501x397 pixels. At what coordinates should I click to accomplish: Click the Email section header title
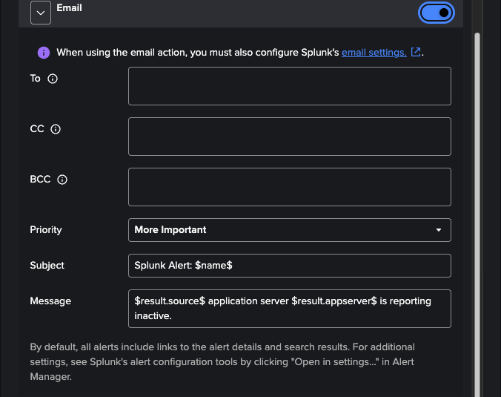tap(69, 8)
